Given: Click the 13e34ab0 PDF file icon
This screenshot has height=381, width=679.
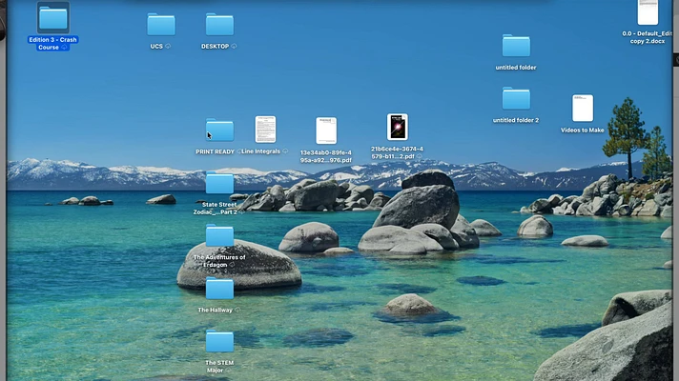Looking at the screenshot, I should (326, 130).
